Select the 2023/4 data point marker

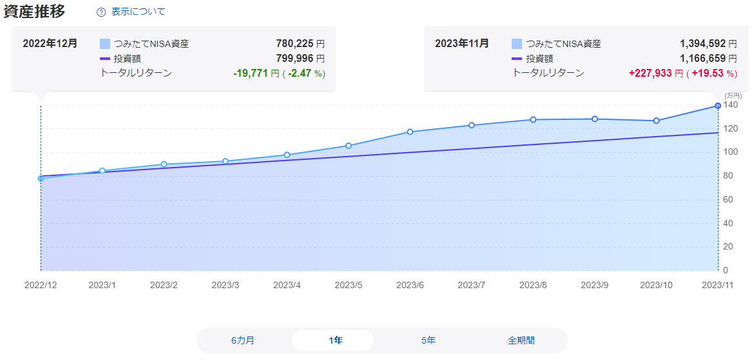[287, 155]
